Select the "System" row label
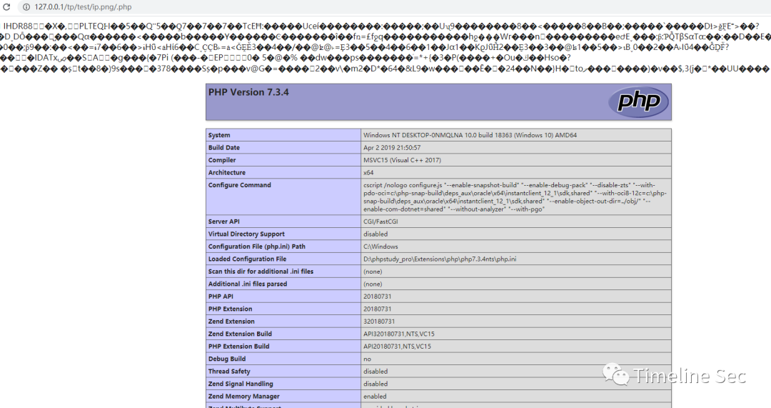This screenshot has width=771, height=408. pos(219,135)
